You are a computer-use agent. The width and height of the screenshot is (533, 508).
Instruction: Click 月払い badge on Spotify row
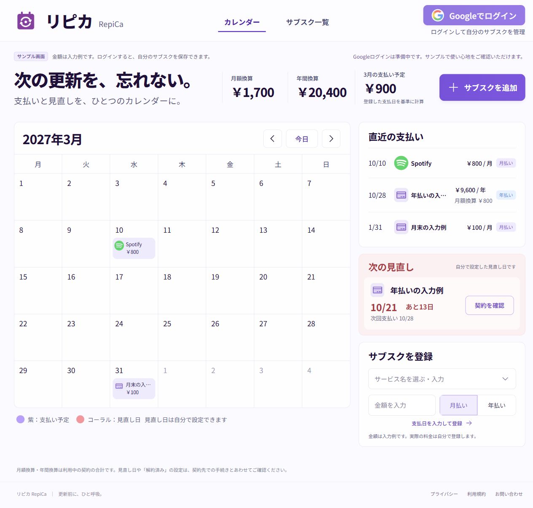coord(506,163)
